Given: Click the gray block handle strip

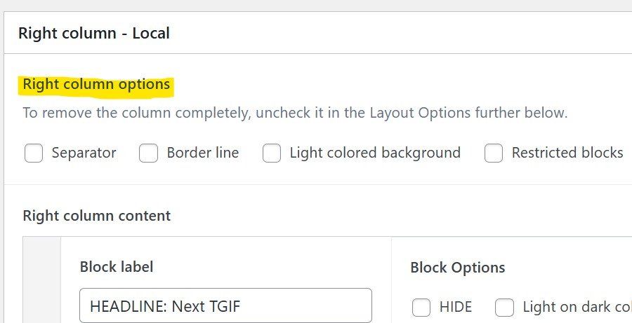Looking at the screenshot, I should pyautogui.click(x=42, y=280).
